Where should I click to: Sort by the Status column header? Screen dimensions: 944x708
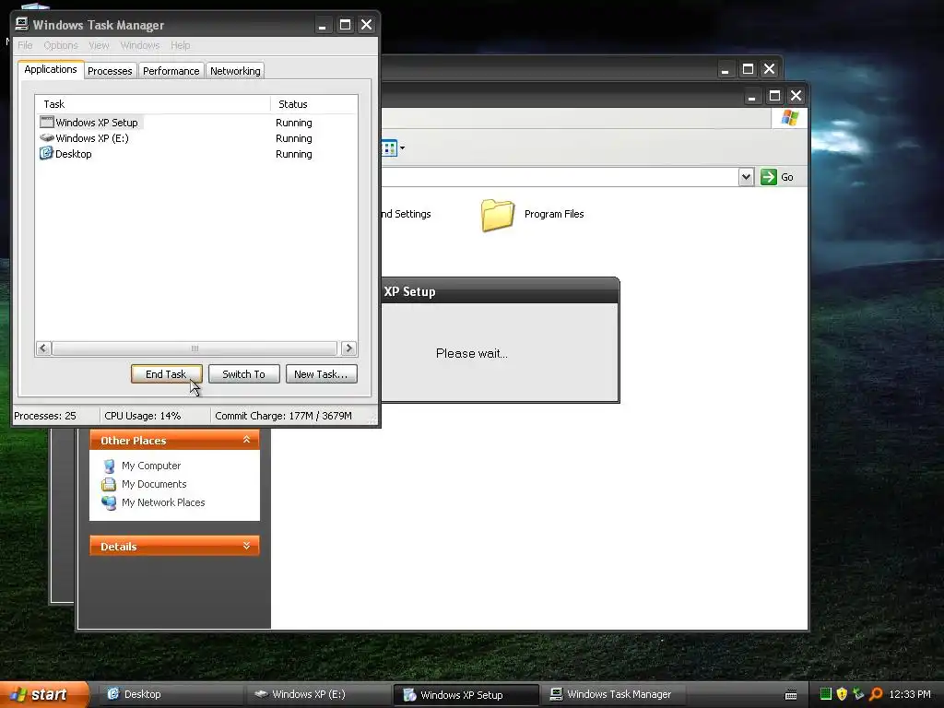pyautogui.click(x=313, y=104)
